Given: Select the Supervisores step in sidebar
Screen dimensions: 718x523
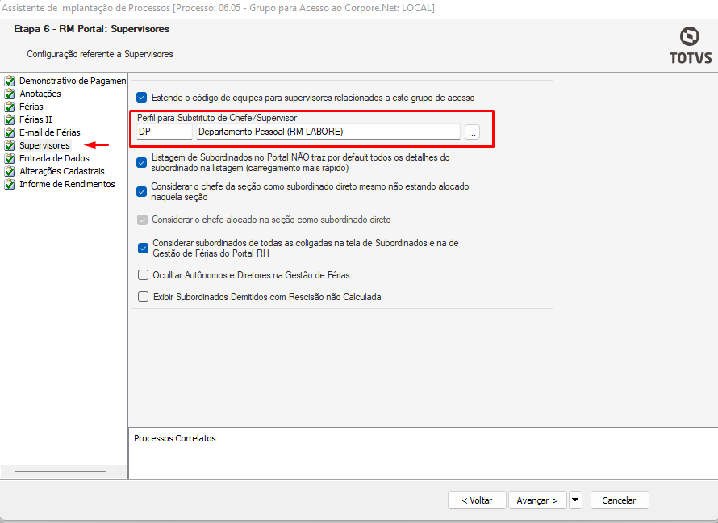Looking at the screenshot, I should [44, 145].
